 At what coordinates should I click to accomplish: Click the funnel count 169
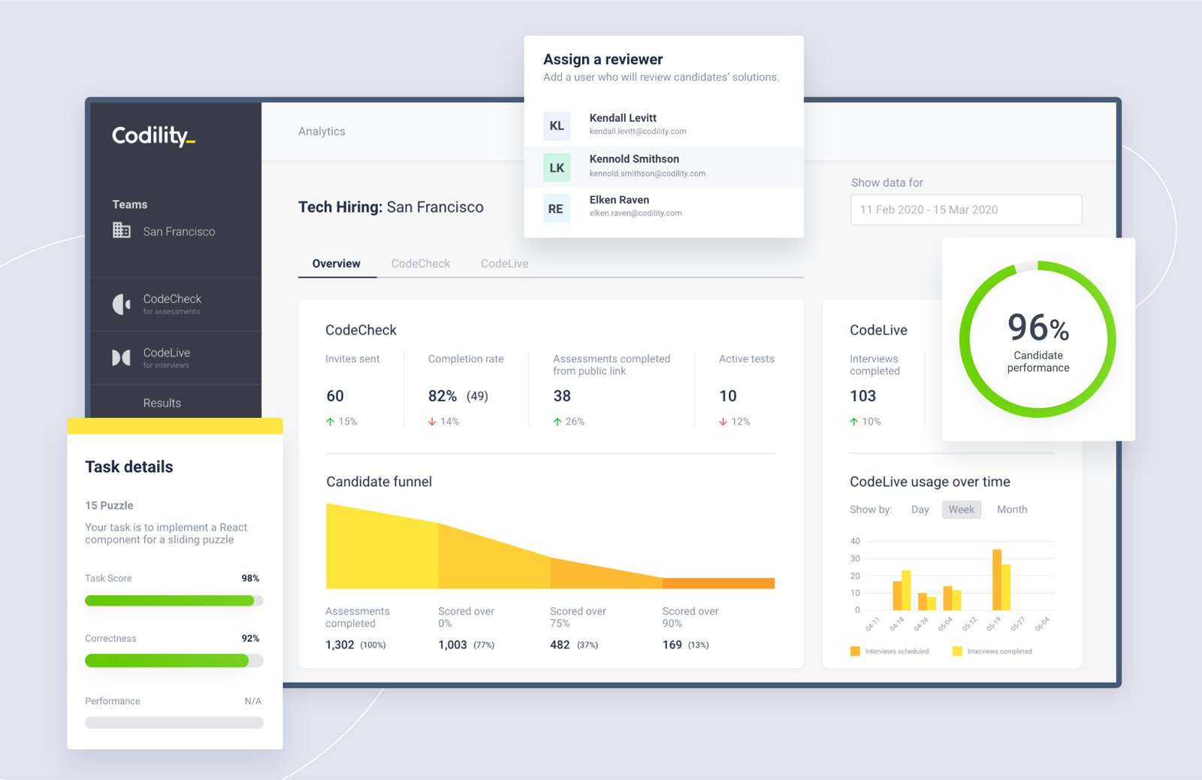point(672,645)
